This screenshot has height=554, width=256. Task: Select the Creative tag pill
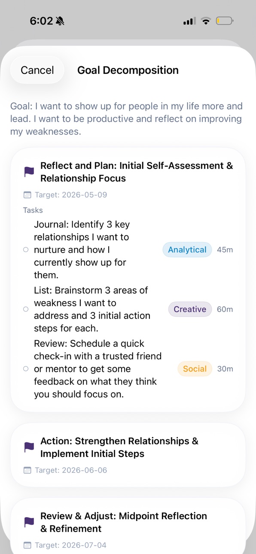click(x=190, y=309)
